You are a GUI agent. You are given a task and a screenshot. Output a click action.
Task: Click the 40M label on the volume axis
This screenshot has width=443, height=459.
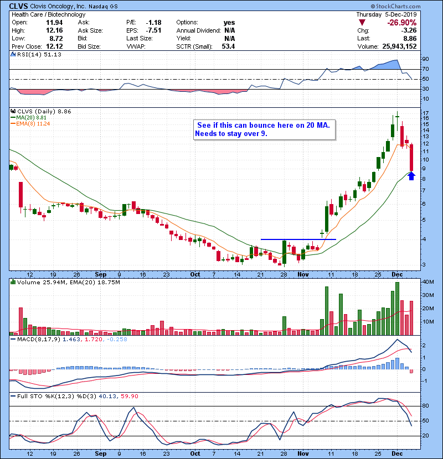tap(427, 282)
